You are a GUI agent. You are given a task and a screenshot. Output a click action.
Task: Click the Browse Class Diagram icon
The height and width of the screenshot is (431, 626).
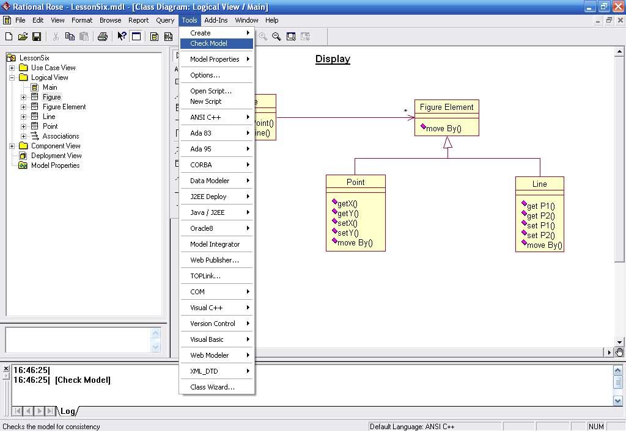tap(154, 37)
